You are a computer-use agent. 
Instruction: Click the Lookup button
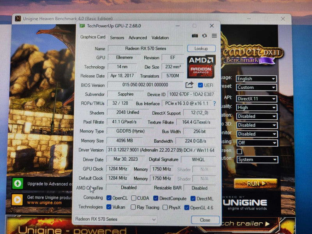coord(201,48)
